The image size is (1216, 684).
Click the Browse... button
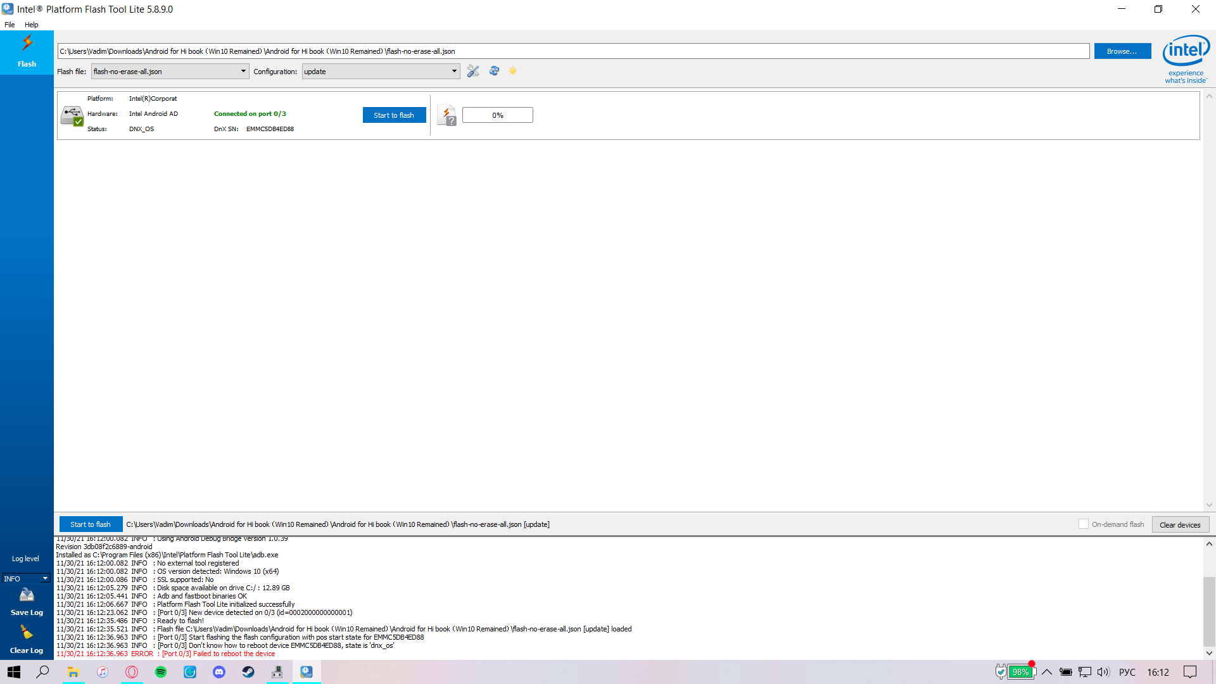pyautogui.click(x=1122, y=51)
